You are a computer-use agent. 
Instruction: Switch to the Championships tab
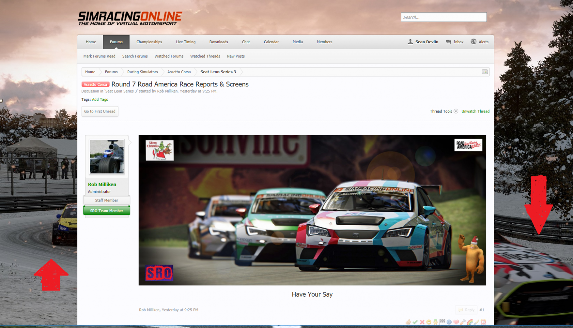tap(149, 42)
